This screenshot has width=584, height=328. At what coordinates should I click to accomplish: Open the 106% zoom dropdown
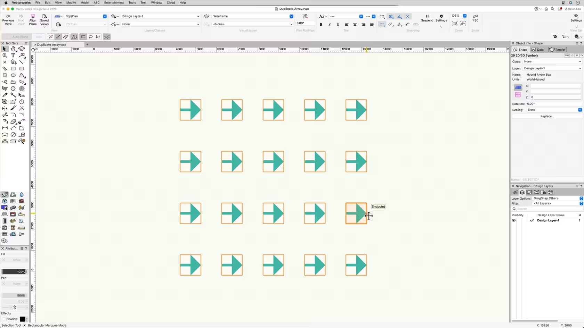[464, 16]
